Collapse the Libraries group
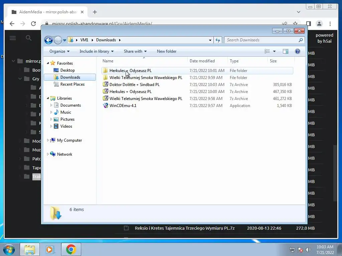The width and height of the screenshot is (342, 256). (x=48, y=98)
